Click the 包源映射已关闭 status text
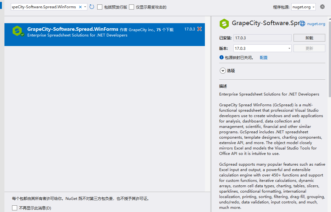The image size is (331, 212). 239,57
